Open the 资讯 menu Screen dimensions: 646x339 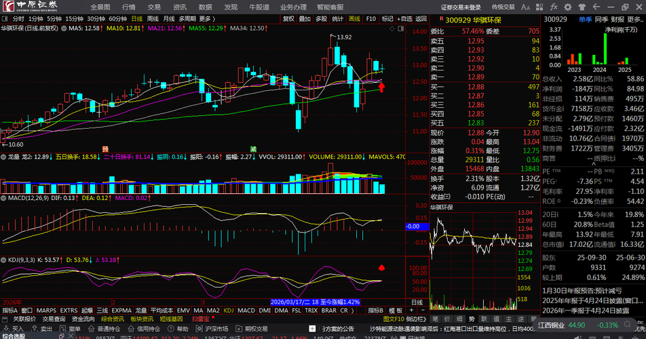(x=180, y=7)
